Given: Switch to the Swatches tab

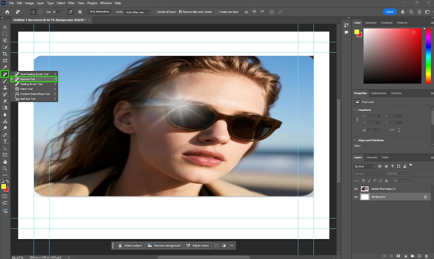Looking at the screenshot, I should coord(370,22).
